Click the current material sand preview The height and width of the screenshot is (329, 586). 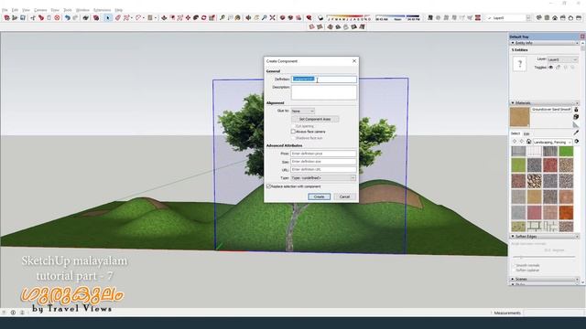[520, 117]
